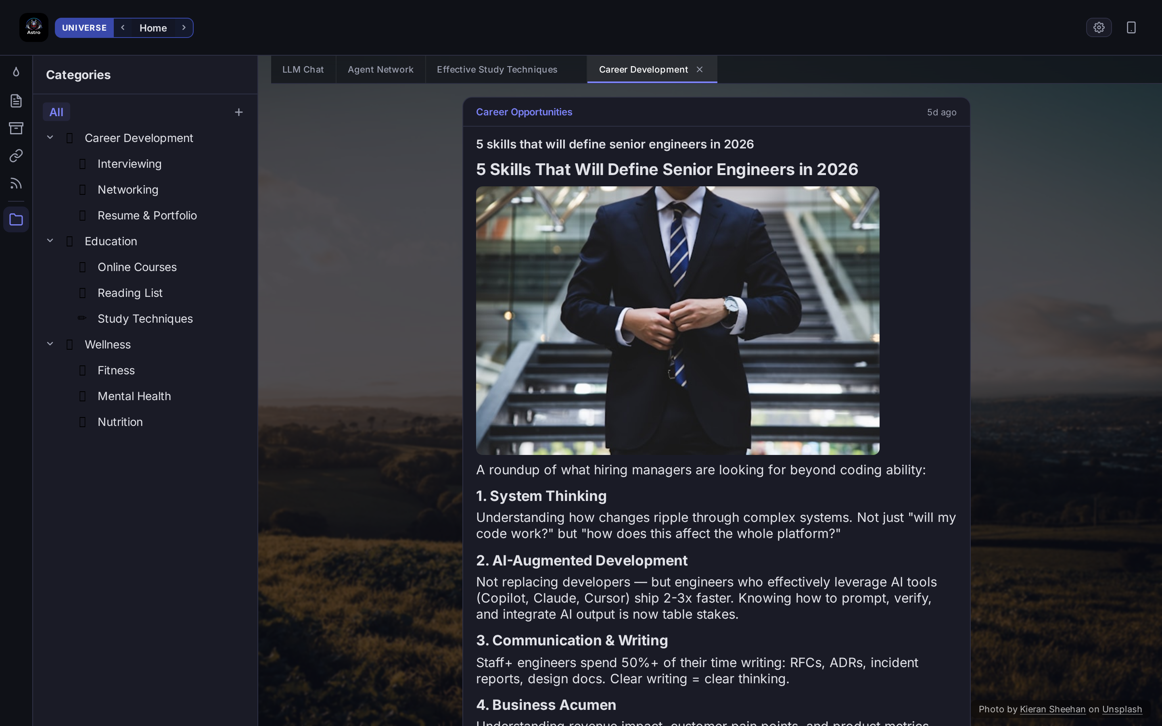Click the Astro logo avatar
Viewport: 1162px width, 726px height.
[33, 27]
